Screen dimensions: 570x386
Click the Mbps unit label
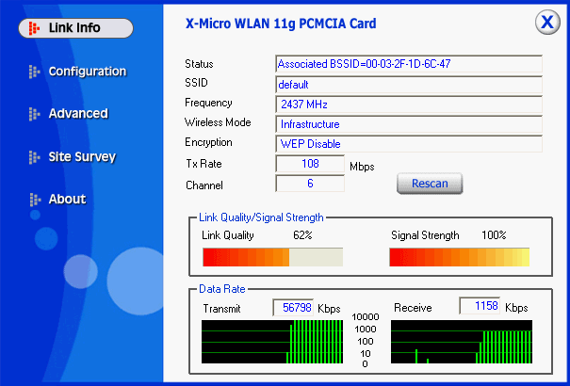362,167
